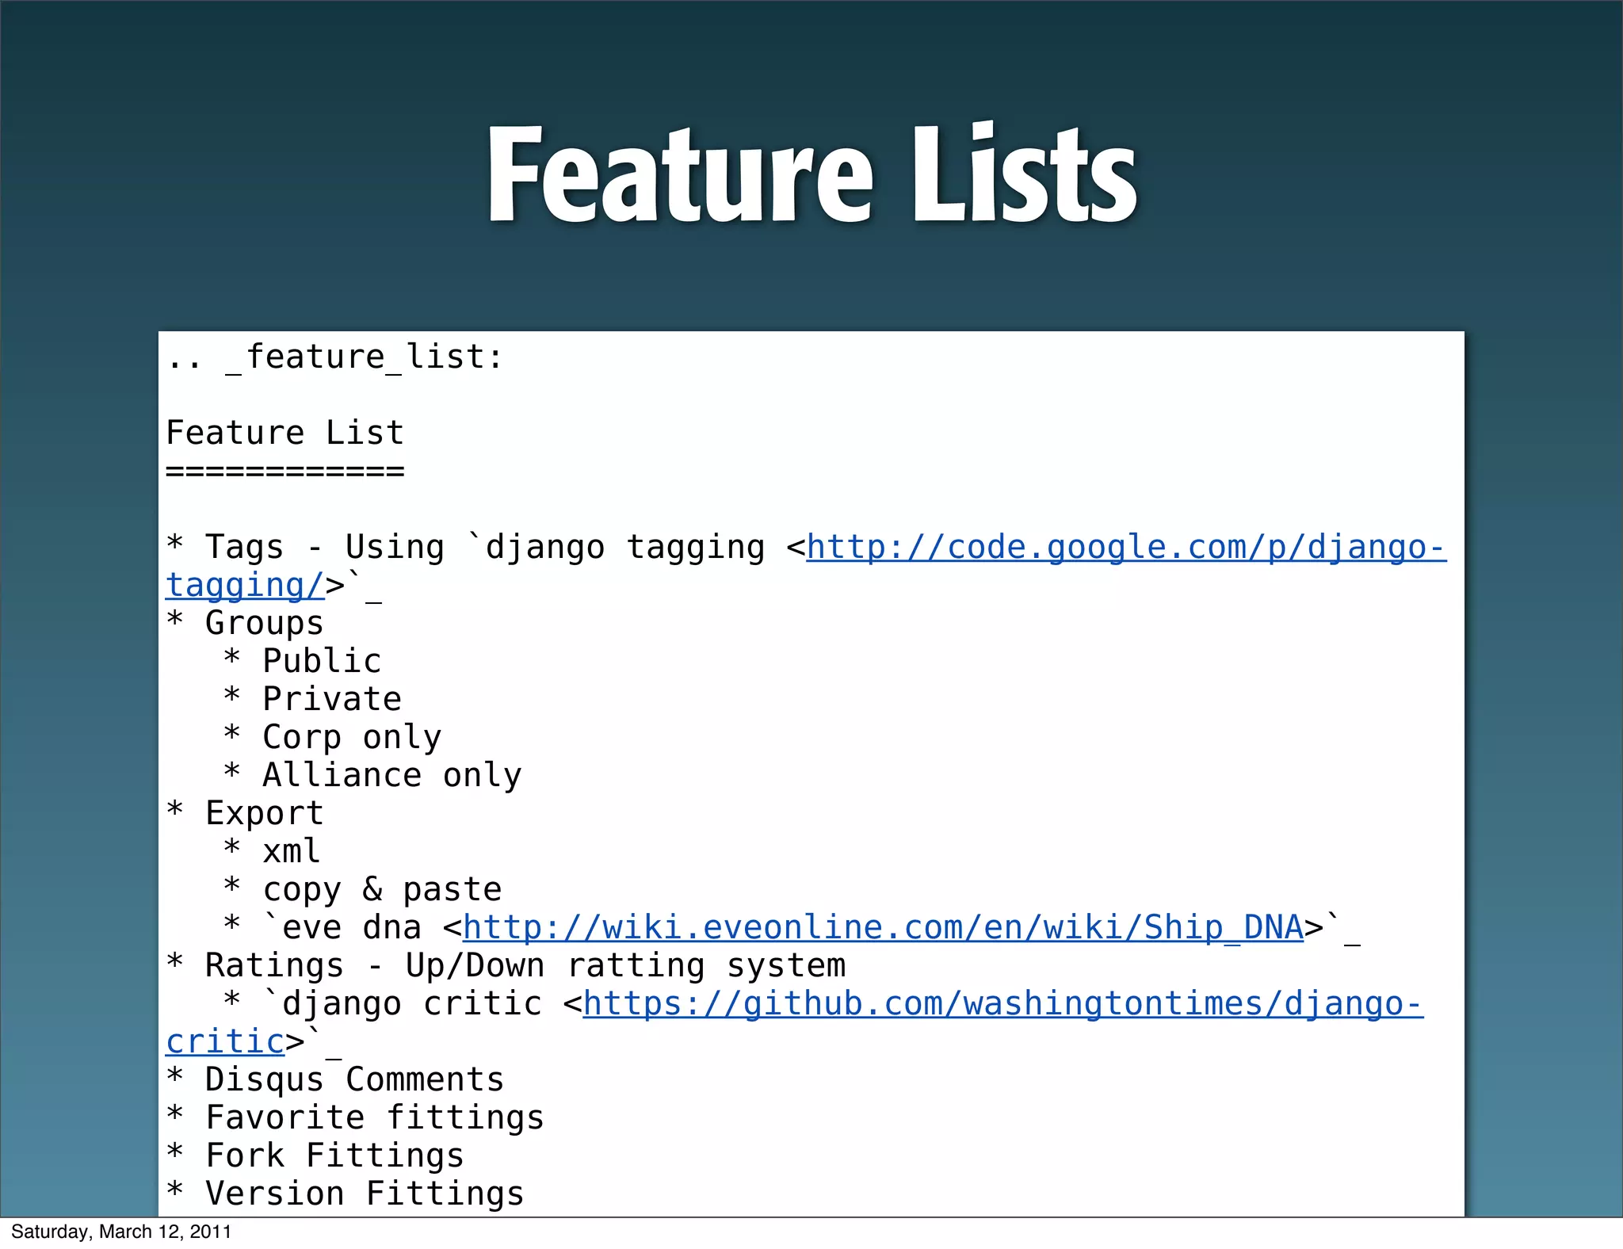Click the 'Feature Lists' slide title
This screenshot has width=1623, height=1249.
[812, 174]
